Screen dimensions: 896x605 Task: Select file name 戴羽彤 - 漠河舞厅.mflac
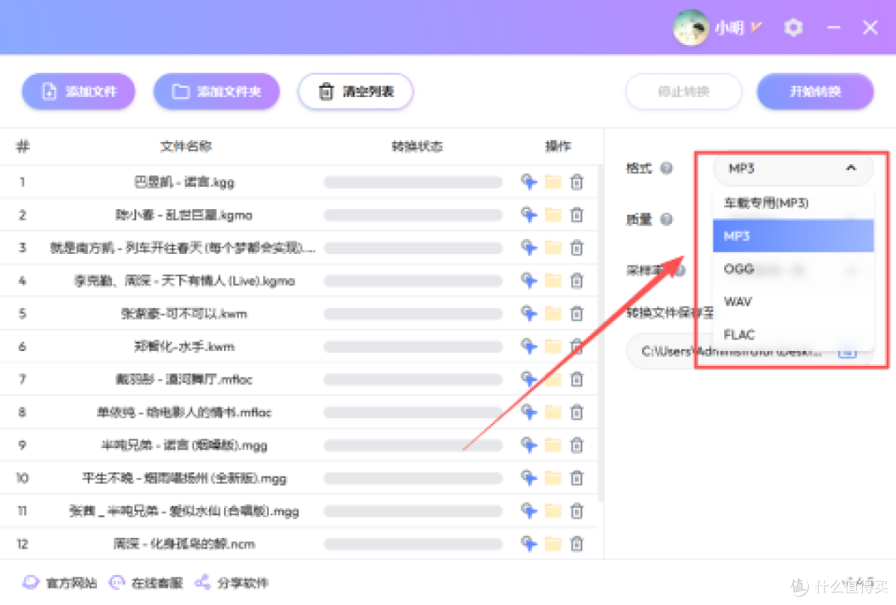click(183, 379)
